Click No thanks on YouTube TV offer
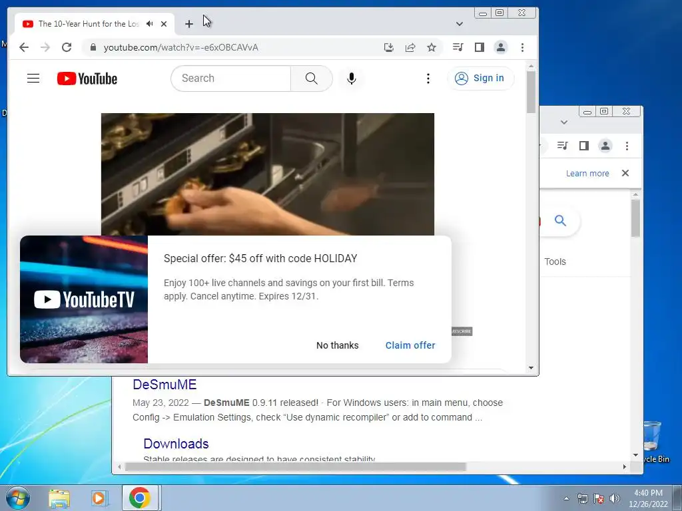Viewport: 682px width, 511px height. pos(338,345)
